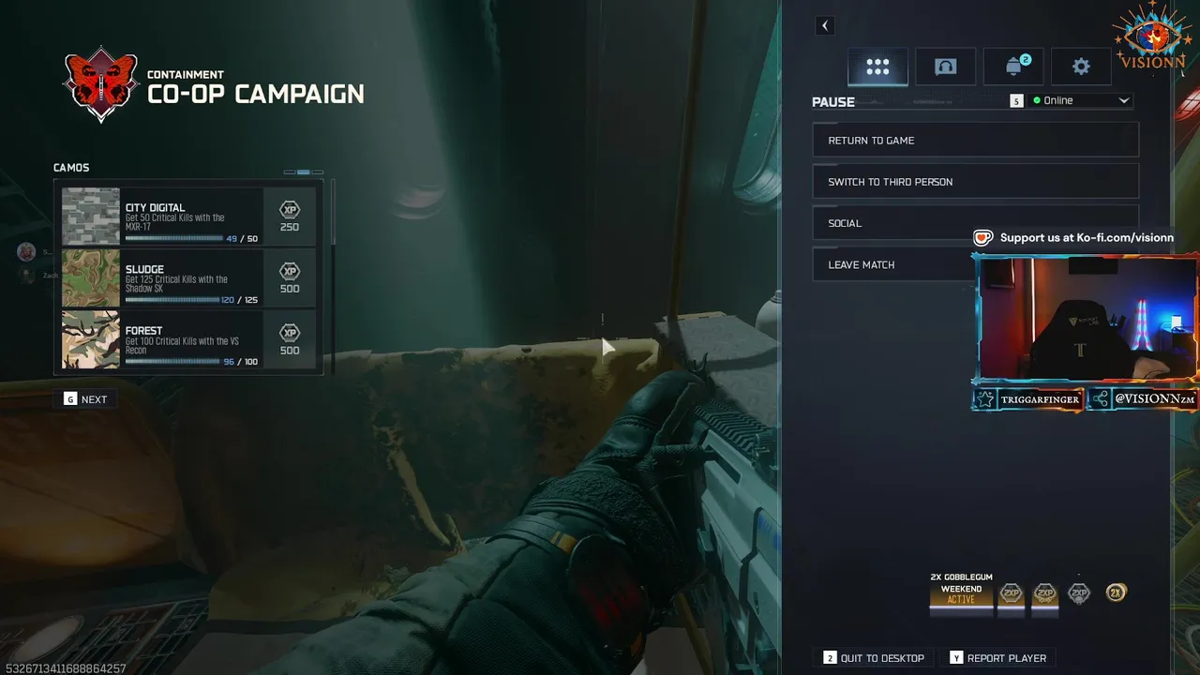Screen dimensions: 1200x675
Task: Select the Sludge camo thumbnail
Action: pos(91,277)
